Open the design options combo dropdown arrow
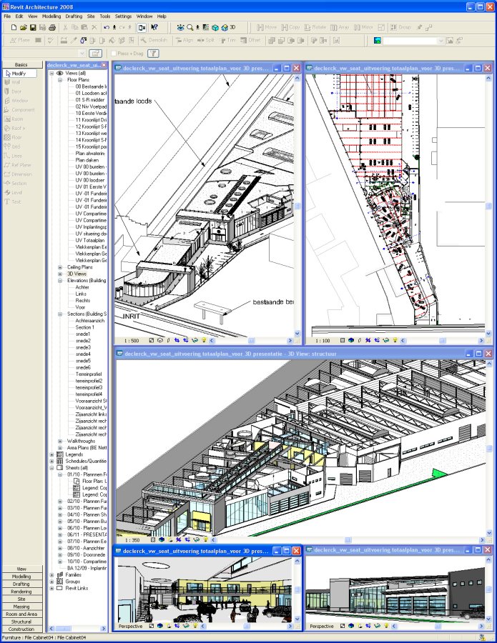497x643 pixels. (x=441, y=40)
